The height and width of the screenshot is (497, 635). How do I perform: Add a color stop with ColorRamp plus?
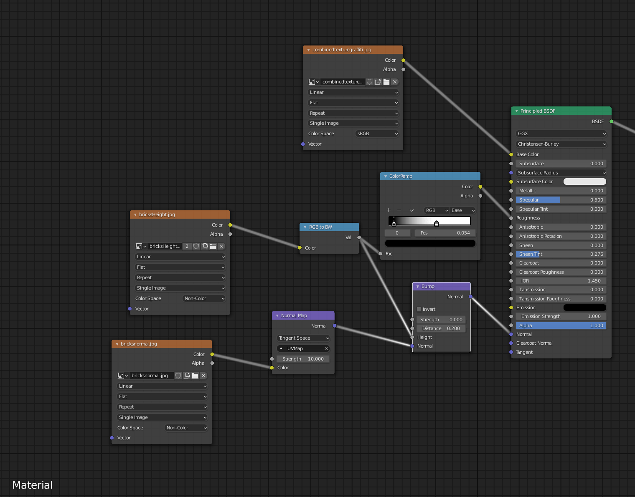389,210
